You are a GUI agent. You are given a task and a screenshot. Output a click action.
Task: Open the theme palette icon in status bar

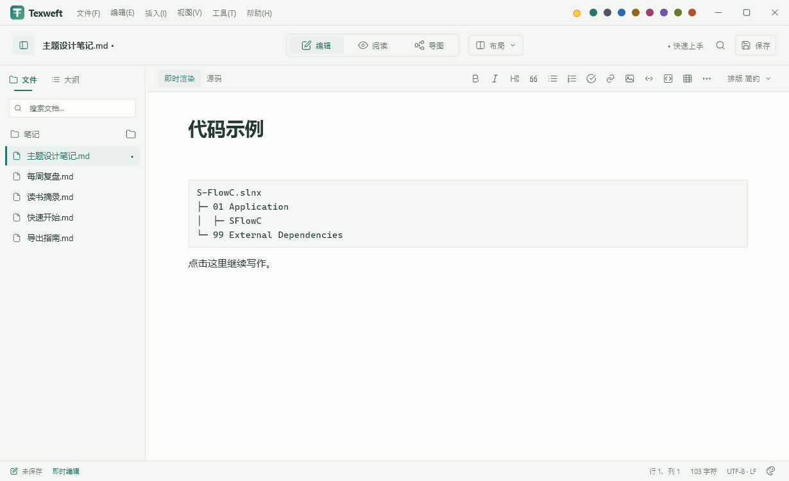(771, 471)
